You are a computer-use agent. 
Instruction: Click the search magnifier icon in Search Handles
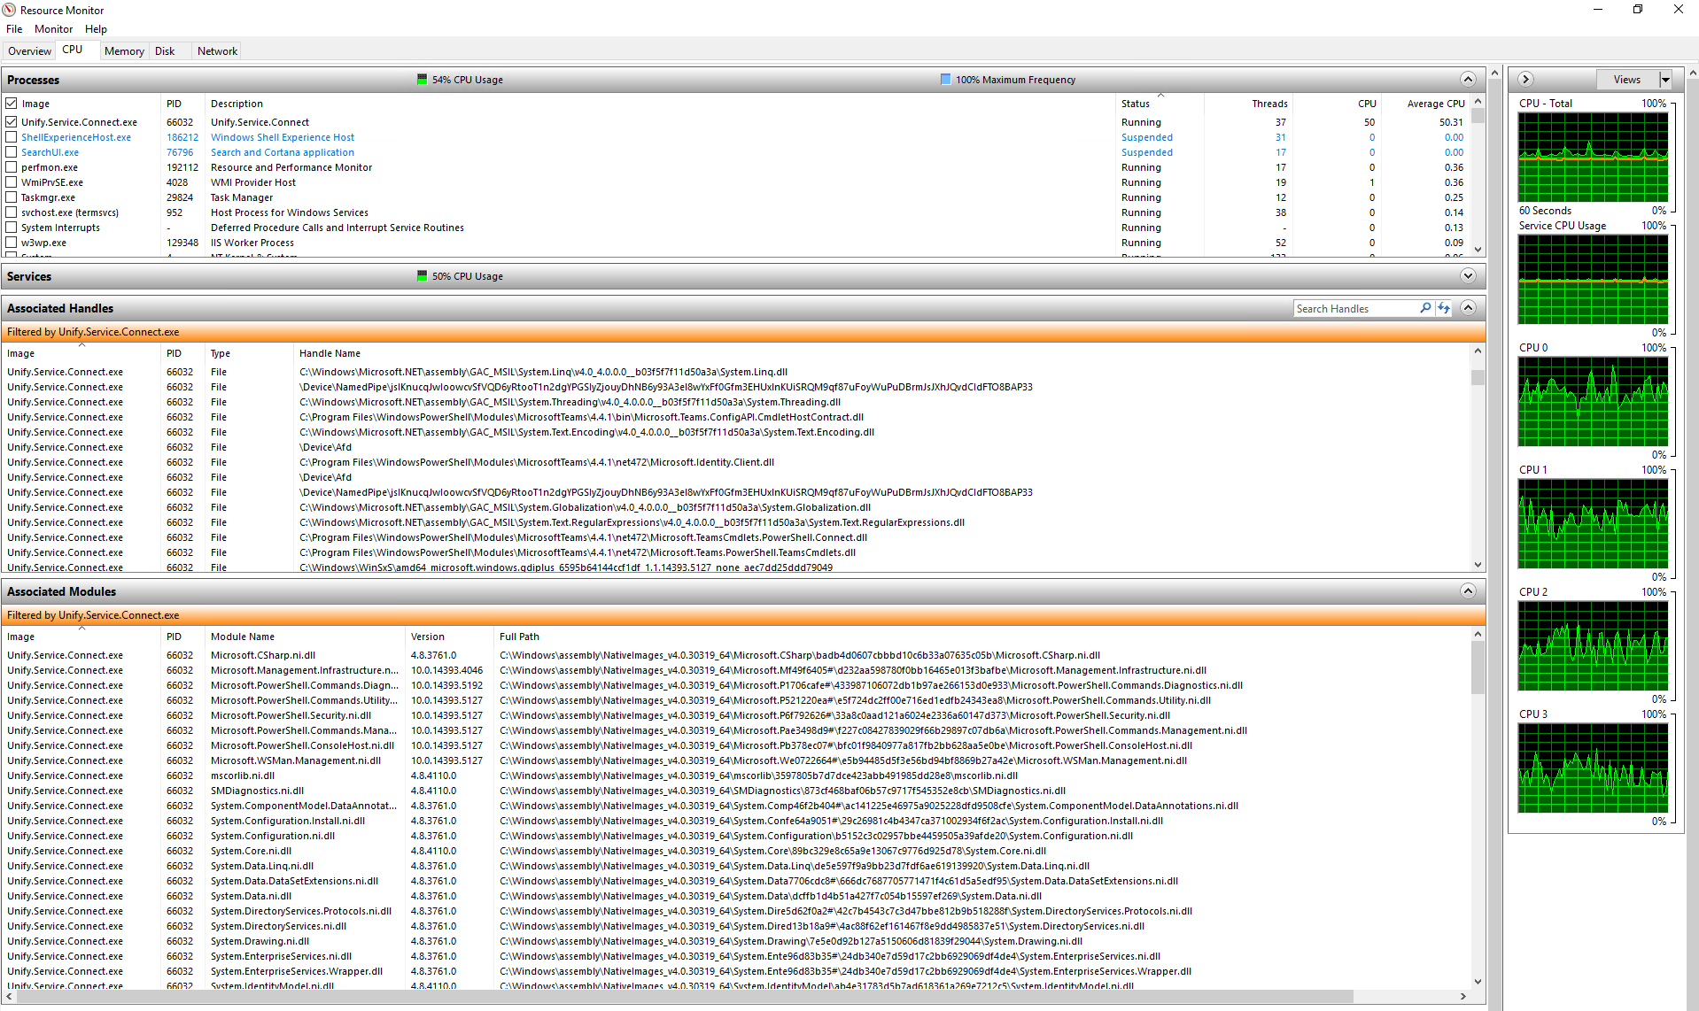(x=1425, y=308)
